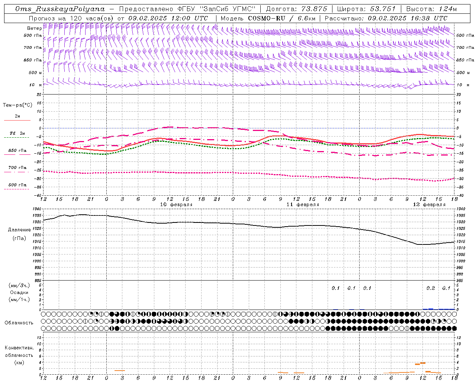Click the station name Oms_RusskayaPolyana in header

[60, 9]
